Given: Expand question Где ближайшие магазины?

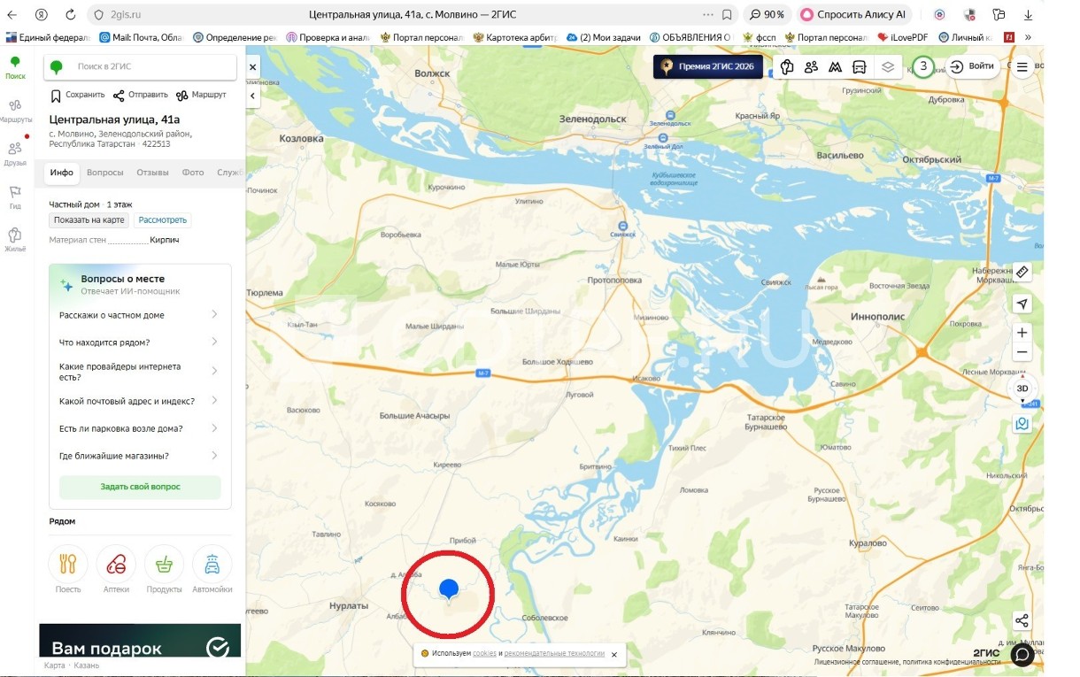Looking at the screenshot, I should [140, 456].
